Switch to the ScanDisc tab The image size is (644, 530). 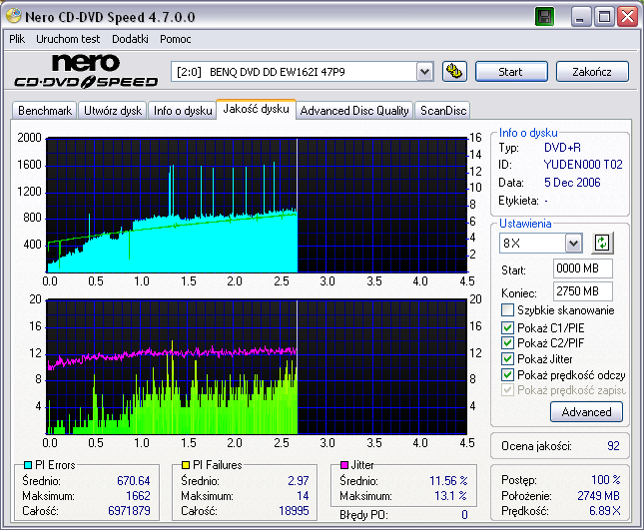(x=442, y=111)
